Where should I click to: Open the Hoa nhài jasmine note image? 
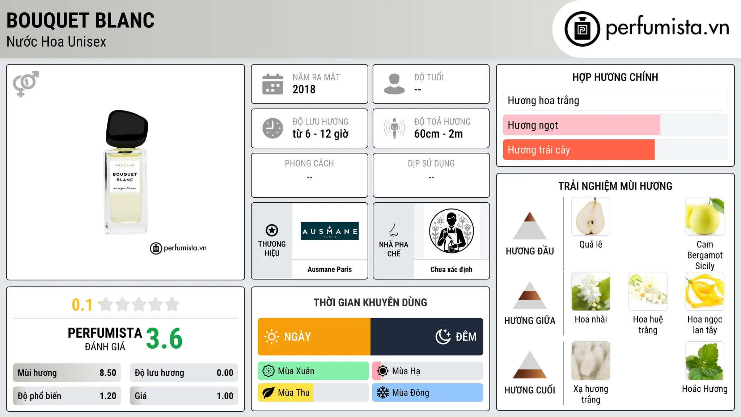[x=591, y=291]
